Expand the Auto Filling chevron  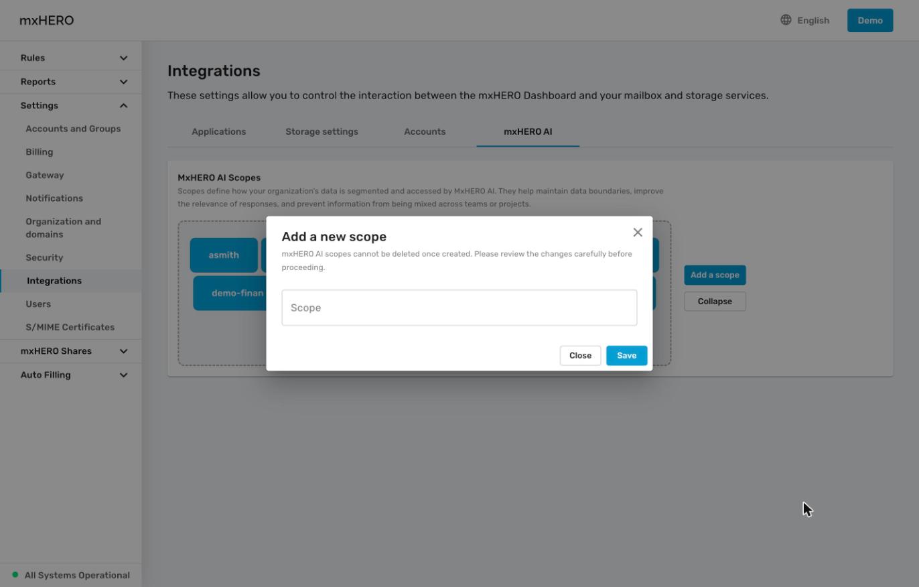pyautogui.click(x=123, y=375)
